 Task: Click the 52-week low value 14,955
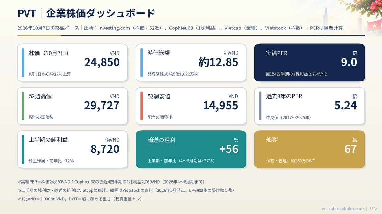[221, 106]
